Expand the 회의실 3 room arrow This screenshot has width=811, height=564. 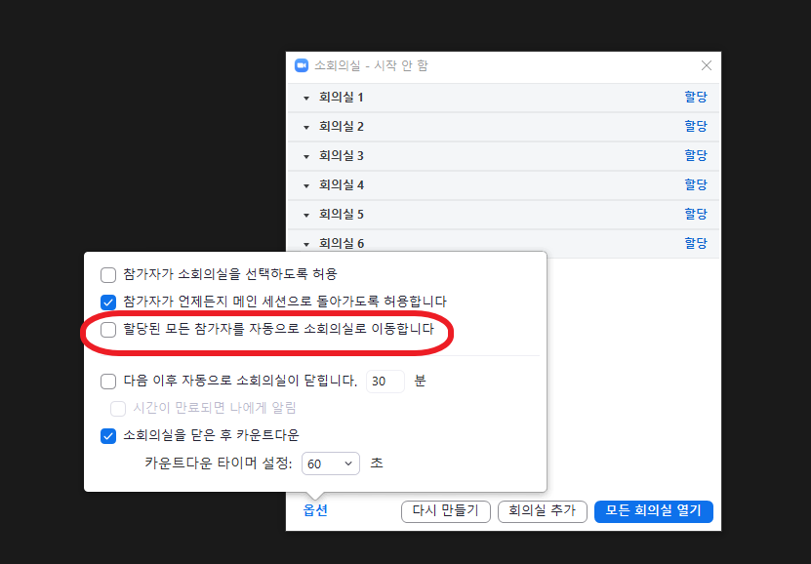coord(306,156)
